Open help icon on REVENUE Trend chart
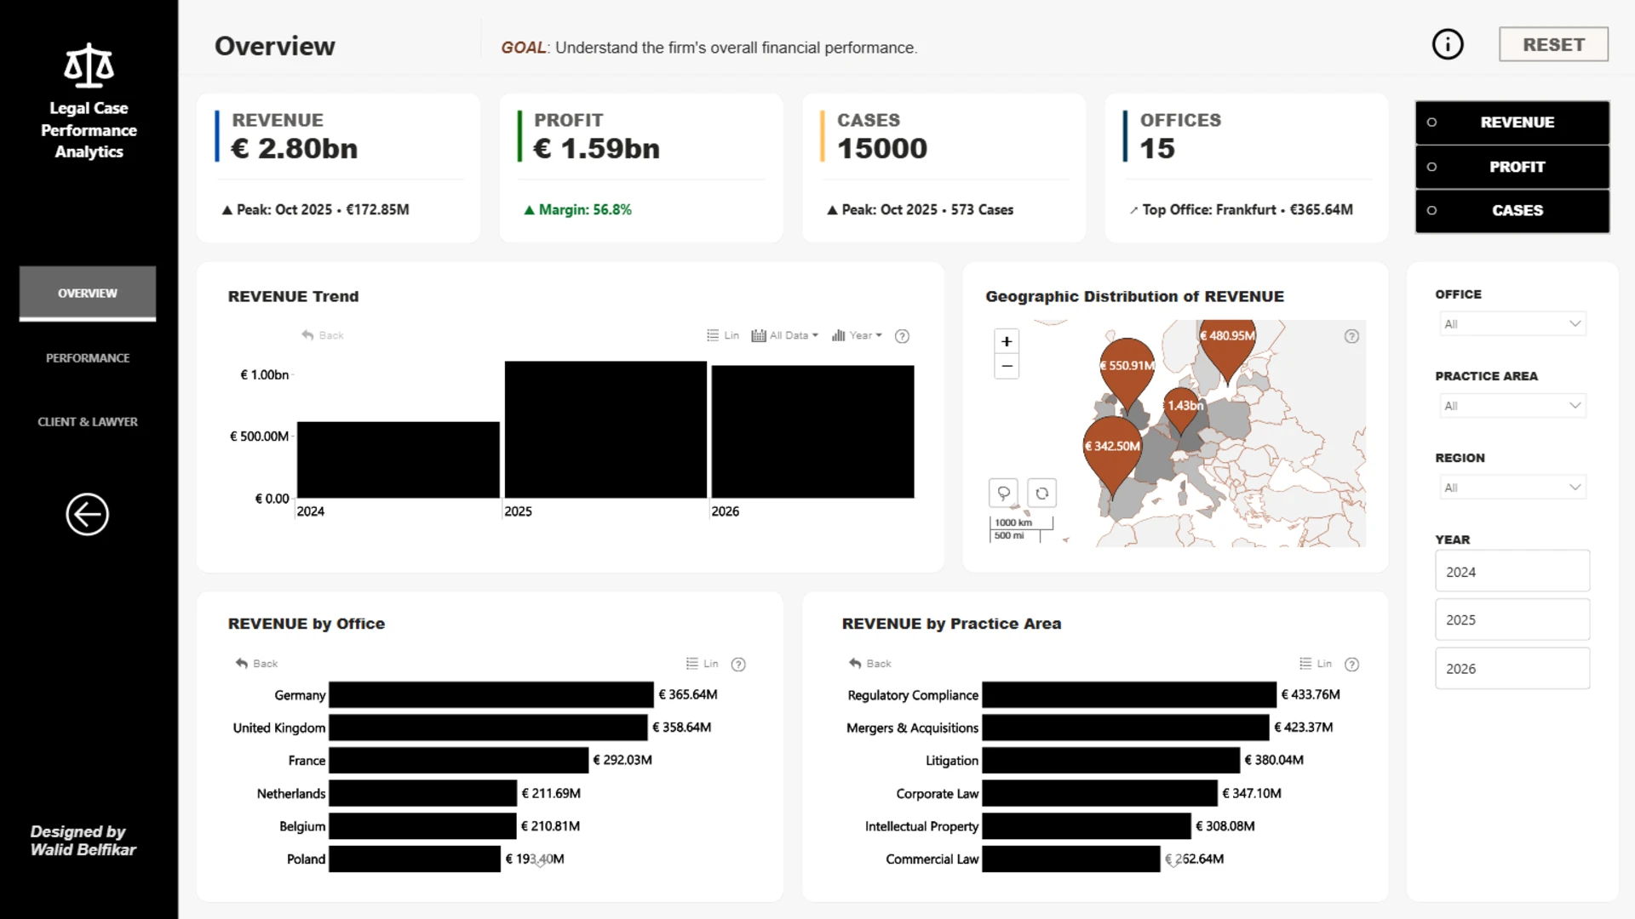The image size is (1635, 919). click(x=902, y=336)
